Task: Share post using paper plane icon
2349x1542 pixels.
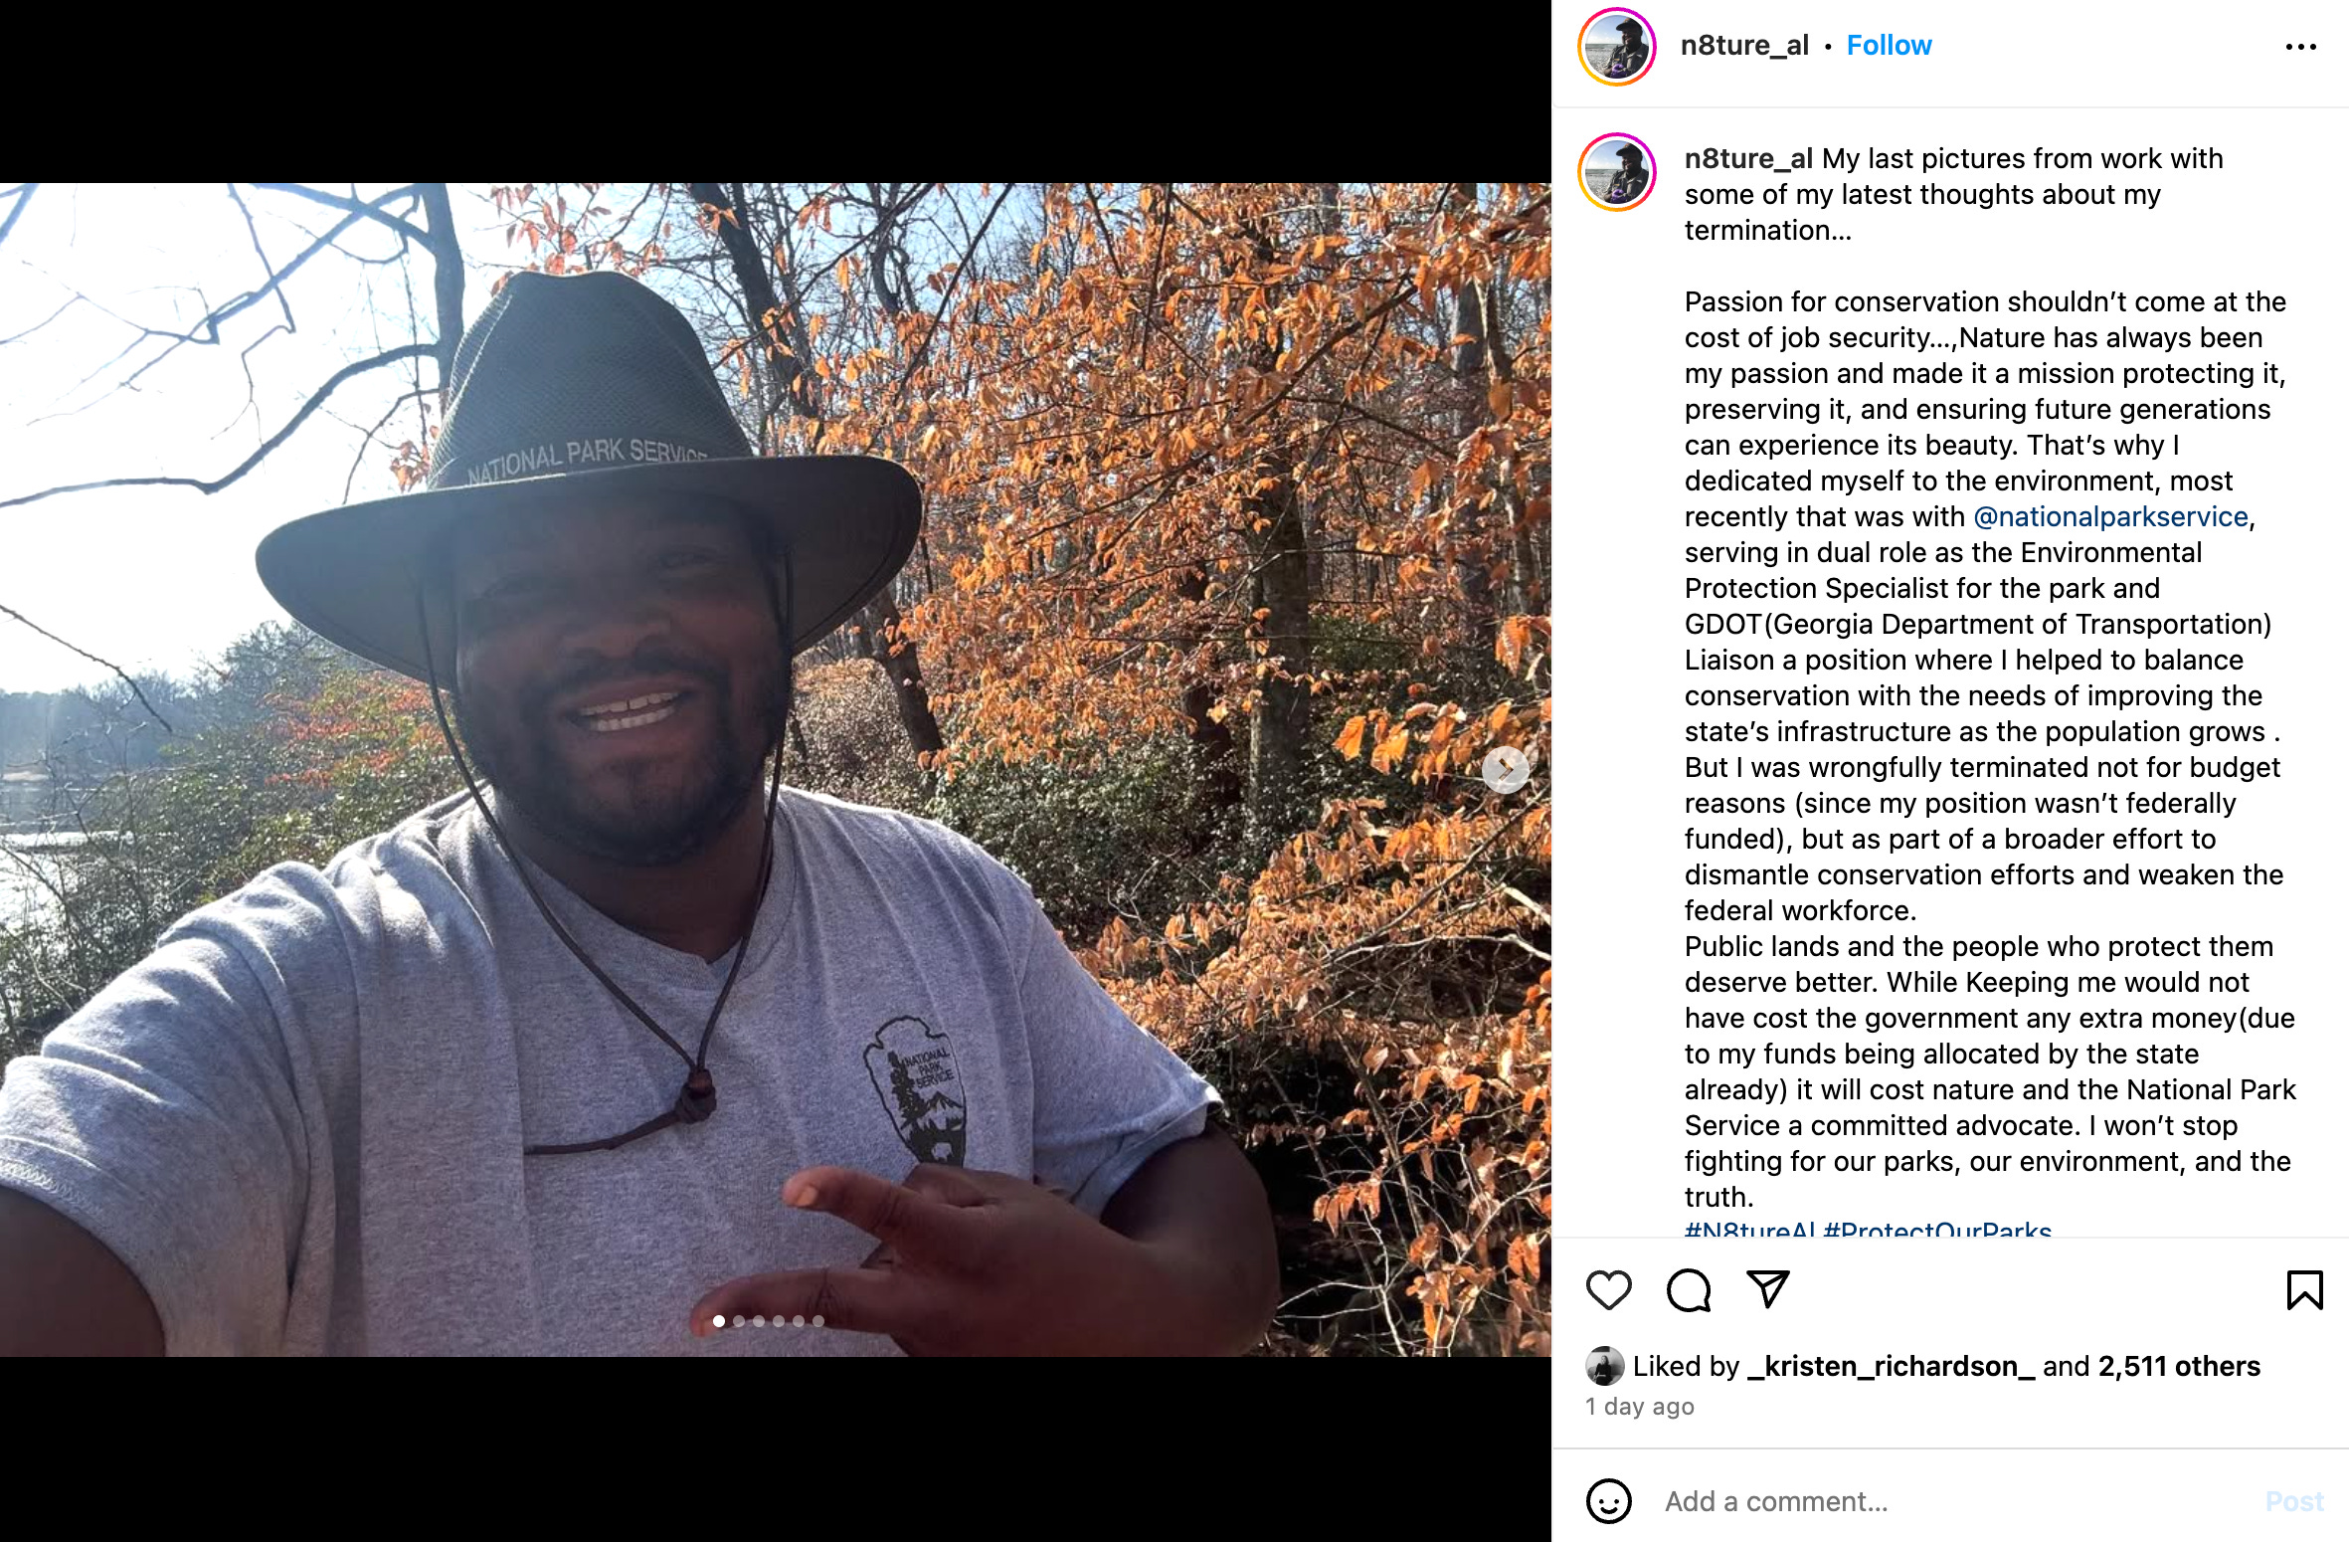Action: click(1768, 1289)
